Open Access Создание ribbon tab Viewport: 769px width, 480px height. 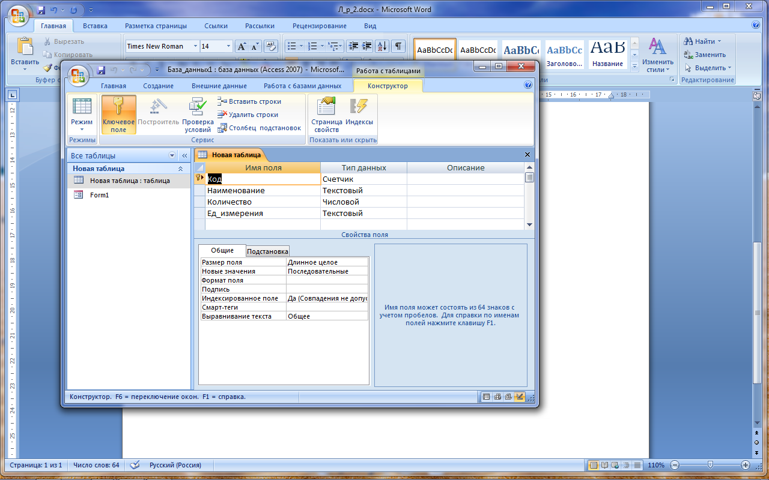159,86
